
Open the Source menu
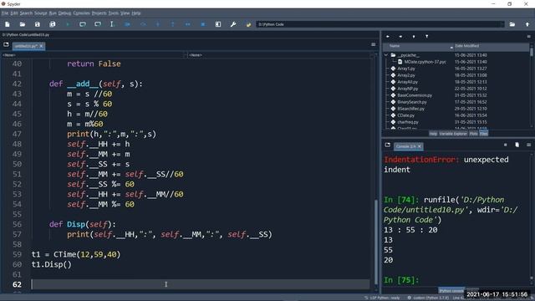pos(41,13)
